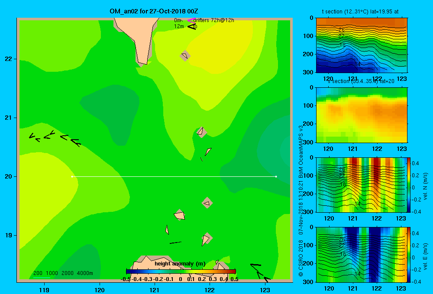Click latitude label 22 on main map axis
The image size is (433, 294).
[x=8, y=59]
